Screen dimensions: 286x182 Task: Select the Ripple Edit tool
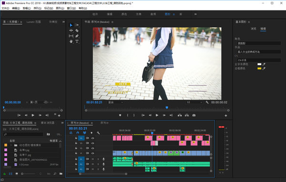(71, 30)
